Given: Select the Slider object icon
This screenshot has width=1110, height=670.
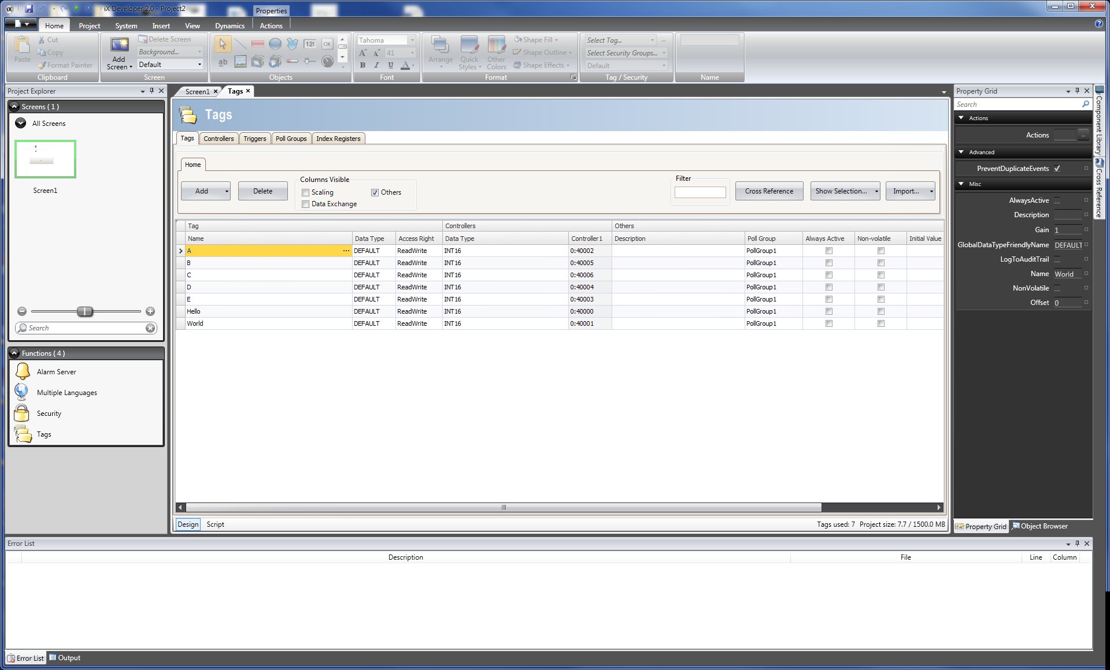Looking at the screenshot, I should click(x=310, y=61).
